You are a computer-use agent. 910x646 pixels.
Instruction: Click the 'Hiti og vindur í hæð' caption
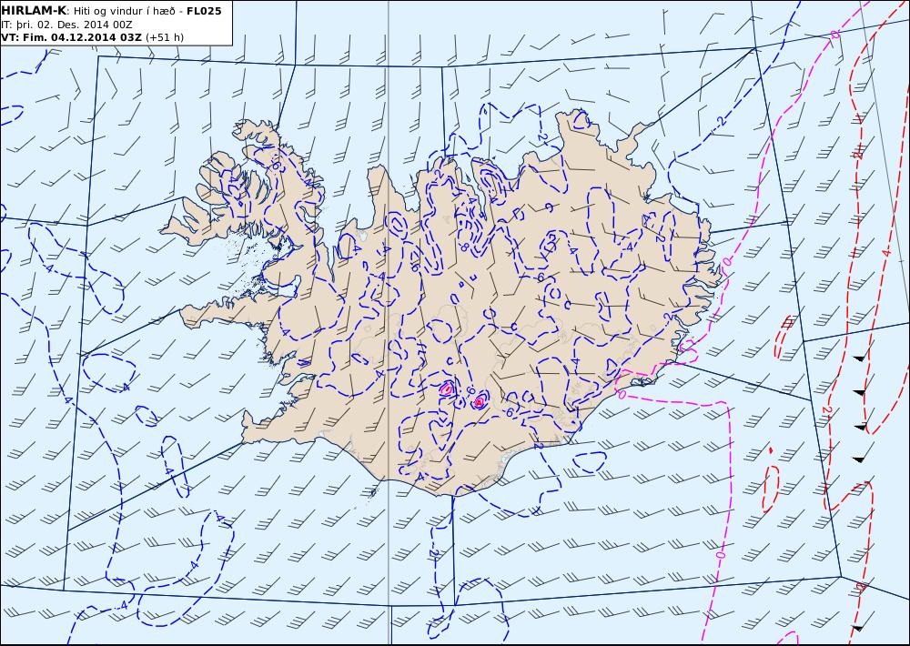(126, 11)
